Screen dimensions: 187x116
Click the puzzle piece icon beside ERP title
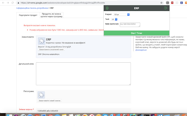(x=41, y=41)
